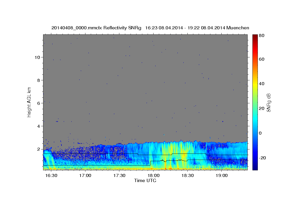This screenshot has width=306, height=204.
Task: Click the dark red top of colorbar
Action: coord(255,36)
